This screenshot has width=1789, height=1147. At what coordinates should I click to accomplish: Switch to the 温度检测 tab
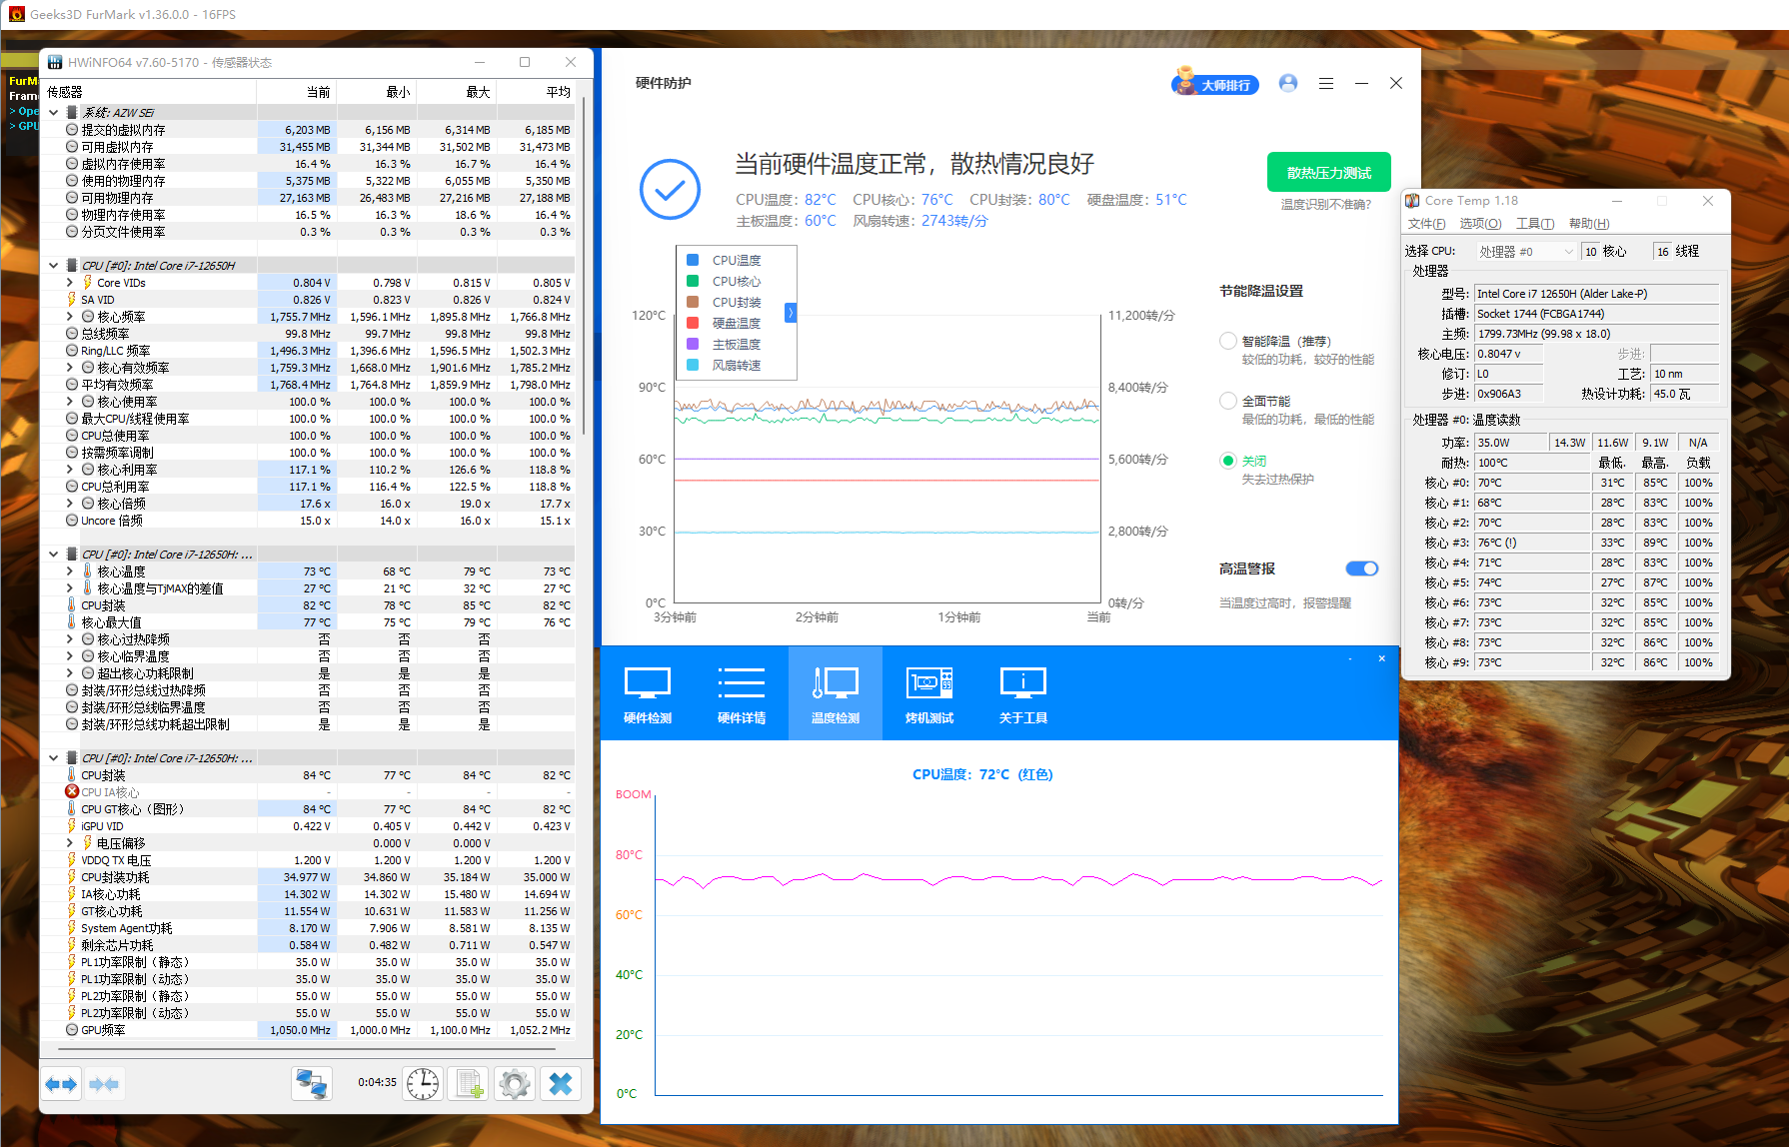tap(835, 693)
